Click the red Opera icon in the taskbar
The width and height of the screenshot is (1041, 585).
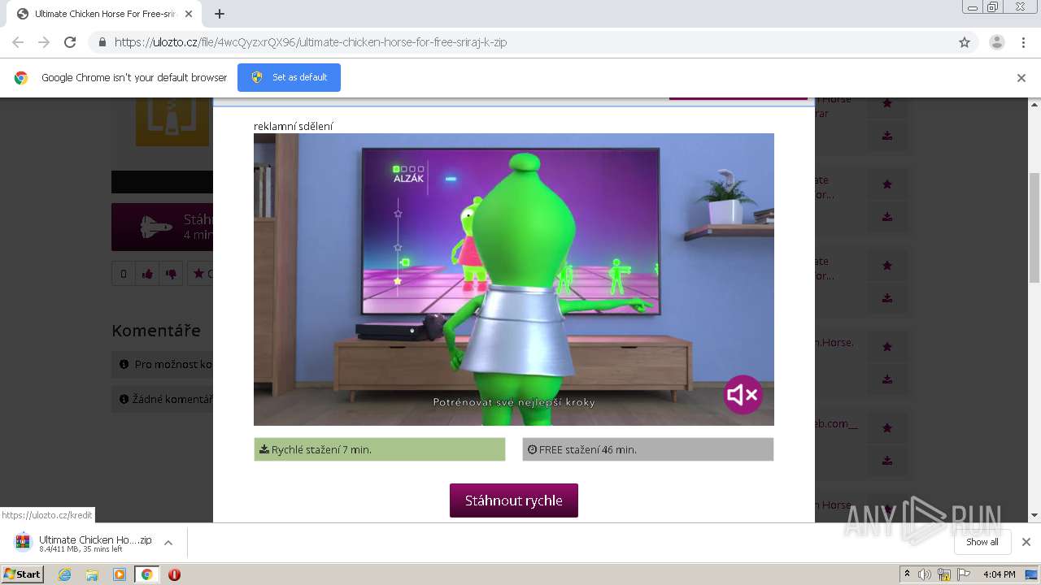[174, 574]
